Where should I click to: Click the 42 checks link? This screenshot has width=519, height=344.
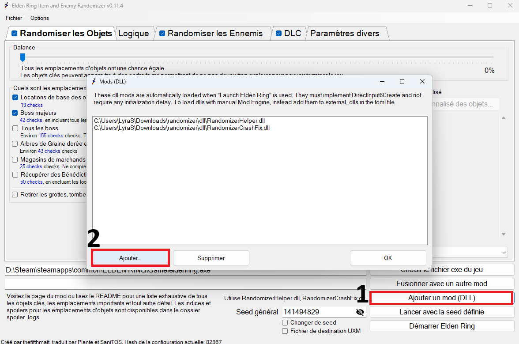[x=31, y=120]
